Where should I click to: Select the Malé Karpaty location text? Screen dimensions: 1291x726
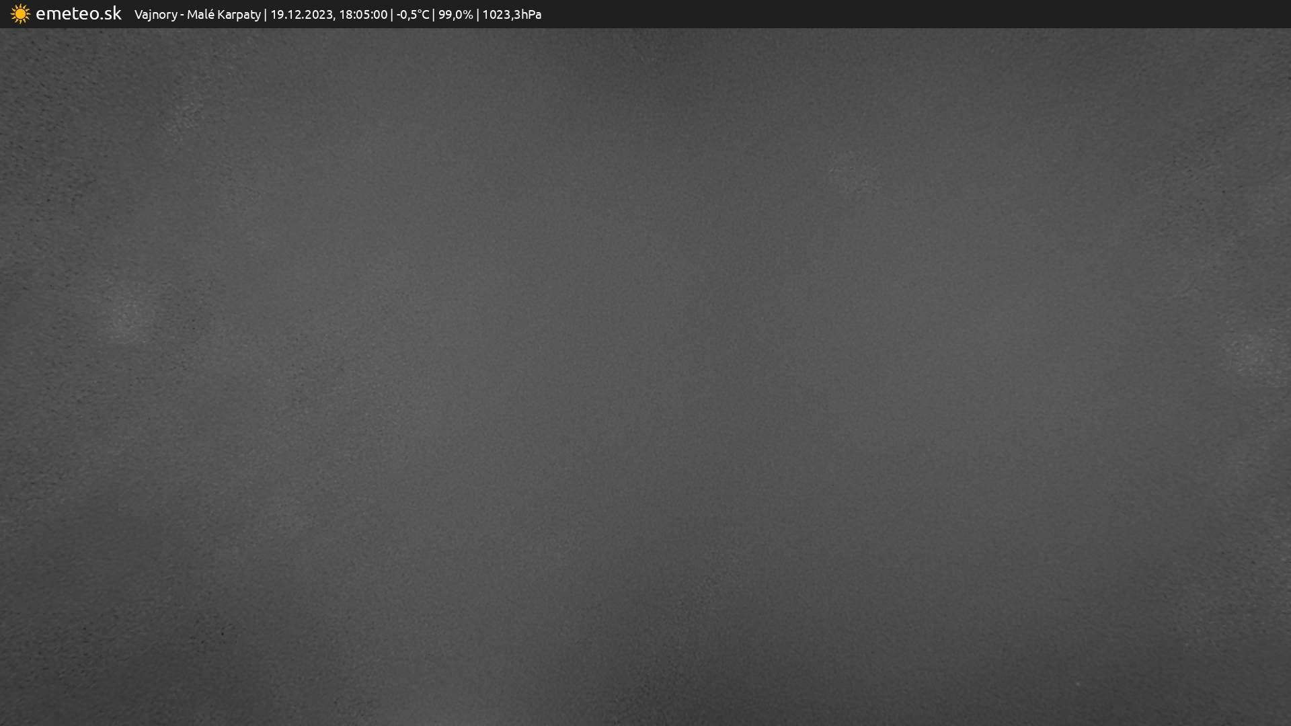click(223, 15)
